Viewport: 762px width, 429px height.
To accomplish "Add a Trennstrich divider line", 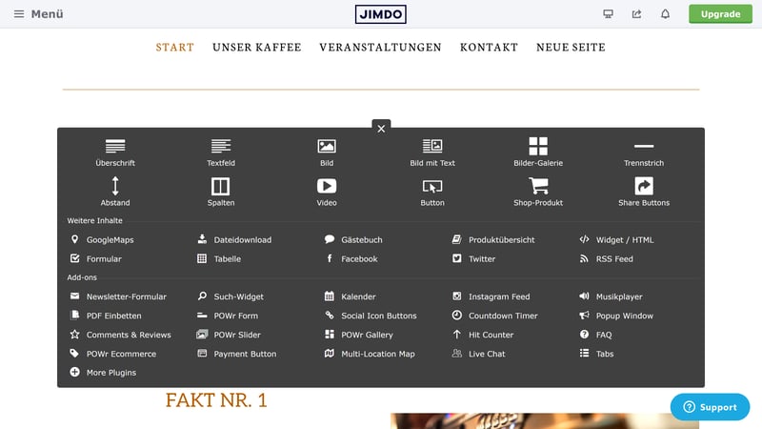I will click(x=644, y=152).
